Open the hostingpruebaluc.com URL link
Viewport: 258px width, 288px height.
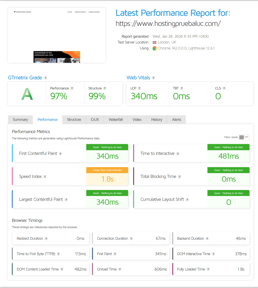coord(168,23)
